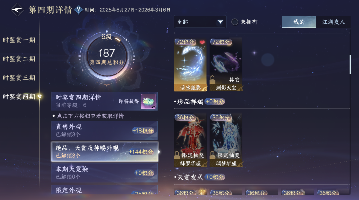Screen dimensions: 359x200
Task: Click the dropdown arrow beside 全部
Action: click(x=220, y=22)
